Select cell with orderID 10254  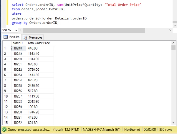19,80
